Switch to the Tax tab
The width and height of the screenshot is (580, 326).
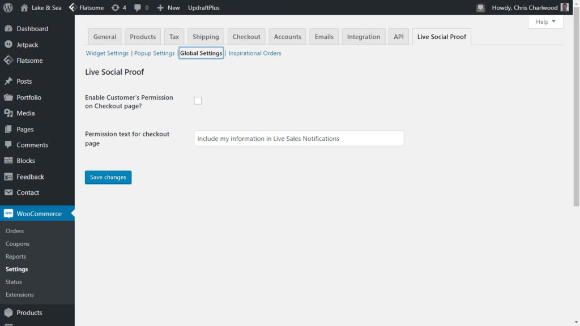[x=174, y=37]
